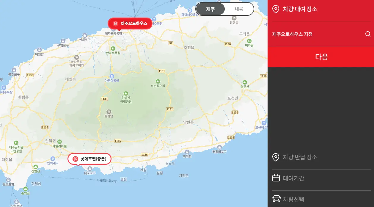Switch the region toggle to 내륙
The height and width of the screenshot is (207, 374).
point(239,9)
